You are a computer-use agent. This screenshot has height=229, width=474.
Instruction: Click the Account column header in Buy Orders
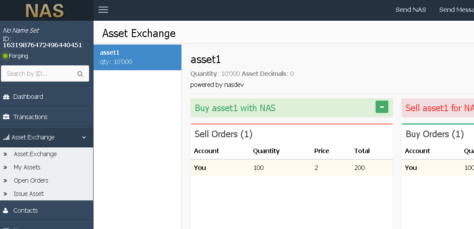point(418,151)
